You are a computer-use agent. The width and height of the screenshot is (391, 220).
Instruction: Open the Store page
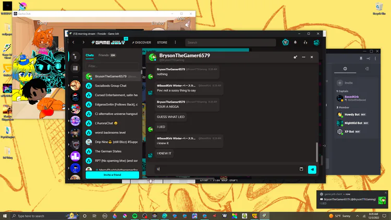coord(162,43)
